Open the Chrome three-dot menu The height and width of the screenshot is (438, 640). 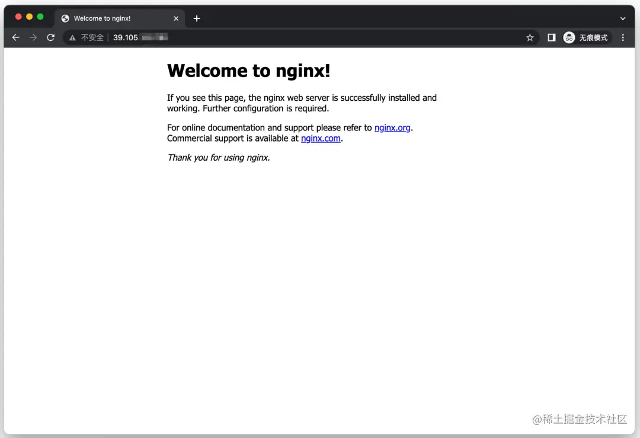(x=623, y=37)
